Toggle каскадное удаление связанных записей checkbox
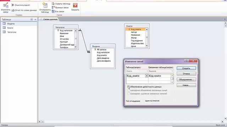Image resolution: width=227 pixels, height=127 pixels. click(x=129, y=93)
